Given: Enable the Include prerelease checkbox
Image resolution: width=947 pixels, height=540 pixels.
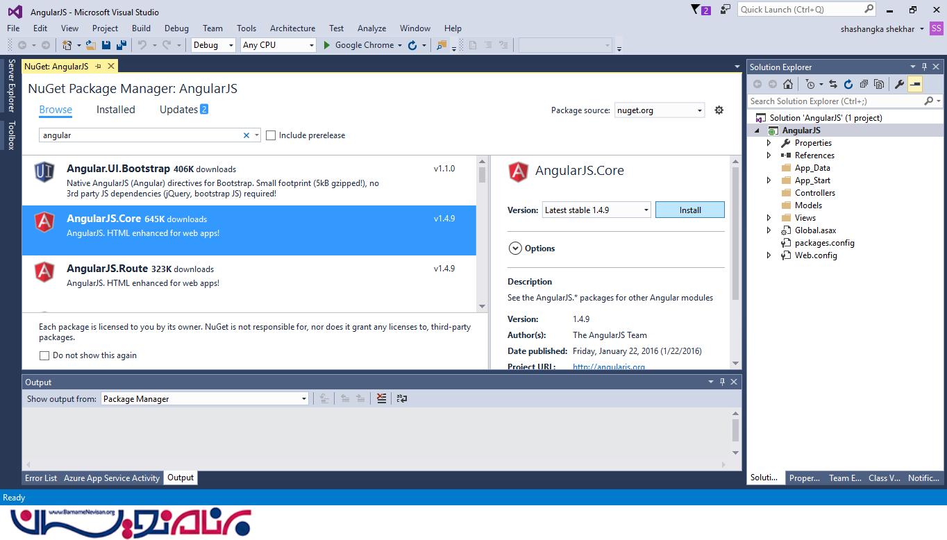Looking at the screenshot, I should (271, 135).
